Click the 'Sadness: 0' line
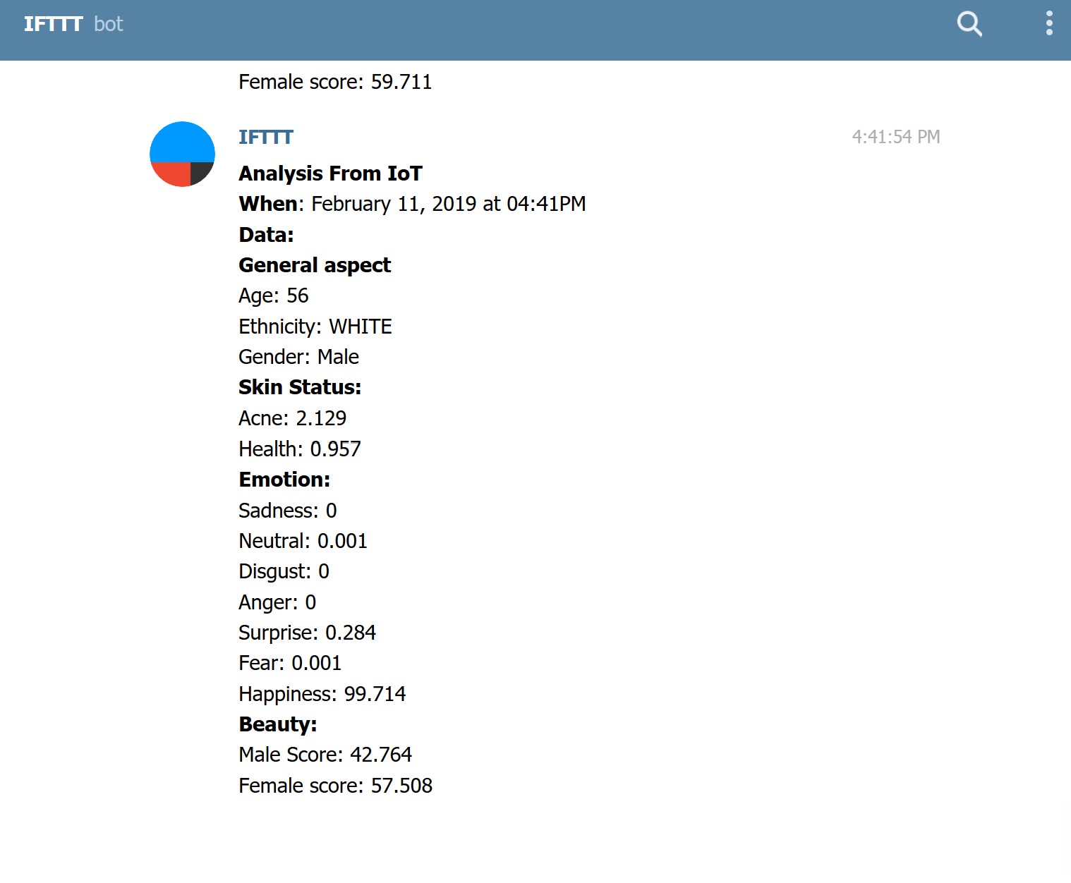The image size is (1071, 883). coord(288,510)
